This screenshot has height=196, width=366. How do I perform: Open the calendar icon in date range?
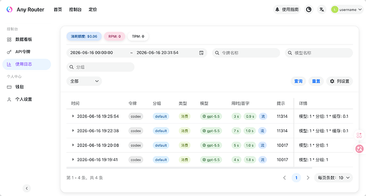[201, 53]
